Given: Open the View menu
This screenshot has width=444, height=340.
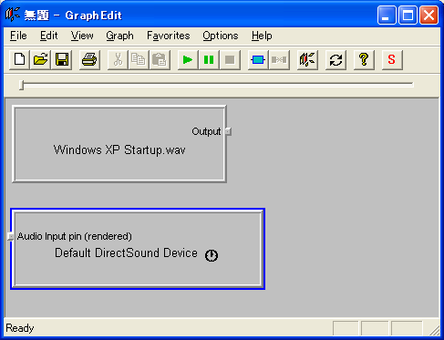Looking at the screenshot, I should point(82,36).
